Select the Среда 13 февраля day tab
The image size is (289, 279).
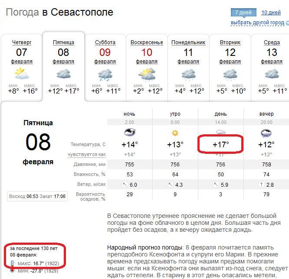271,68
